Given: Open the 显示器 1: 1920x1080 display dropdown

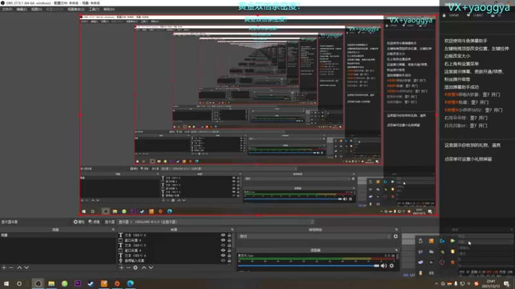Looking at the screenshot, I should [216, 222].
